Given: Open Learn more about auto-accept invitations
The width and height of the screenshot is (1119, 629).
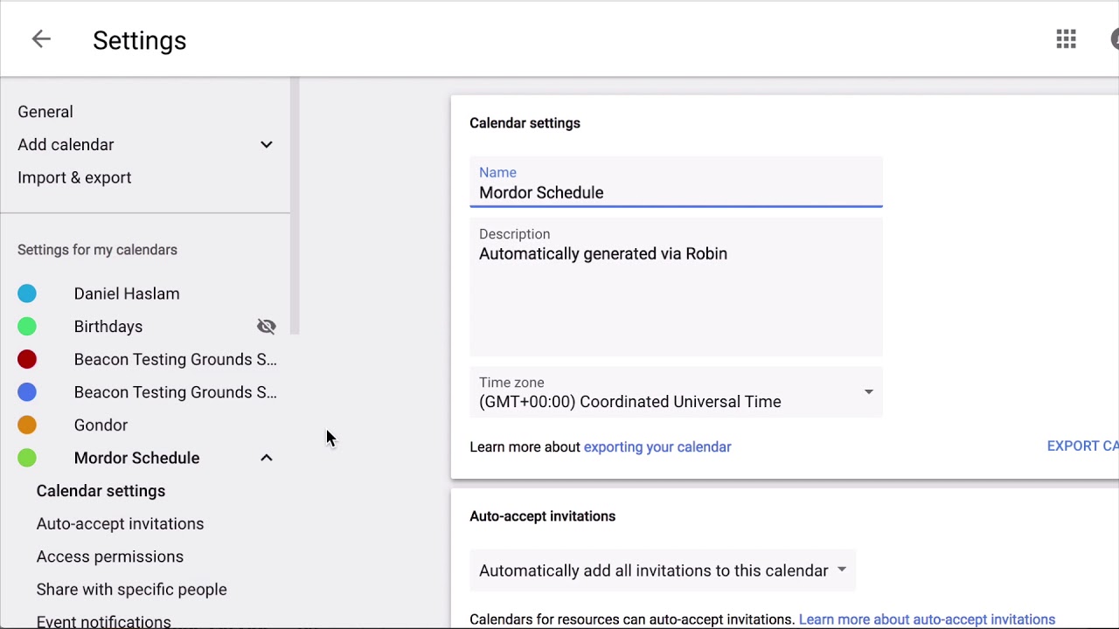Looking at the screenshot, I should (927, 619).
